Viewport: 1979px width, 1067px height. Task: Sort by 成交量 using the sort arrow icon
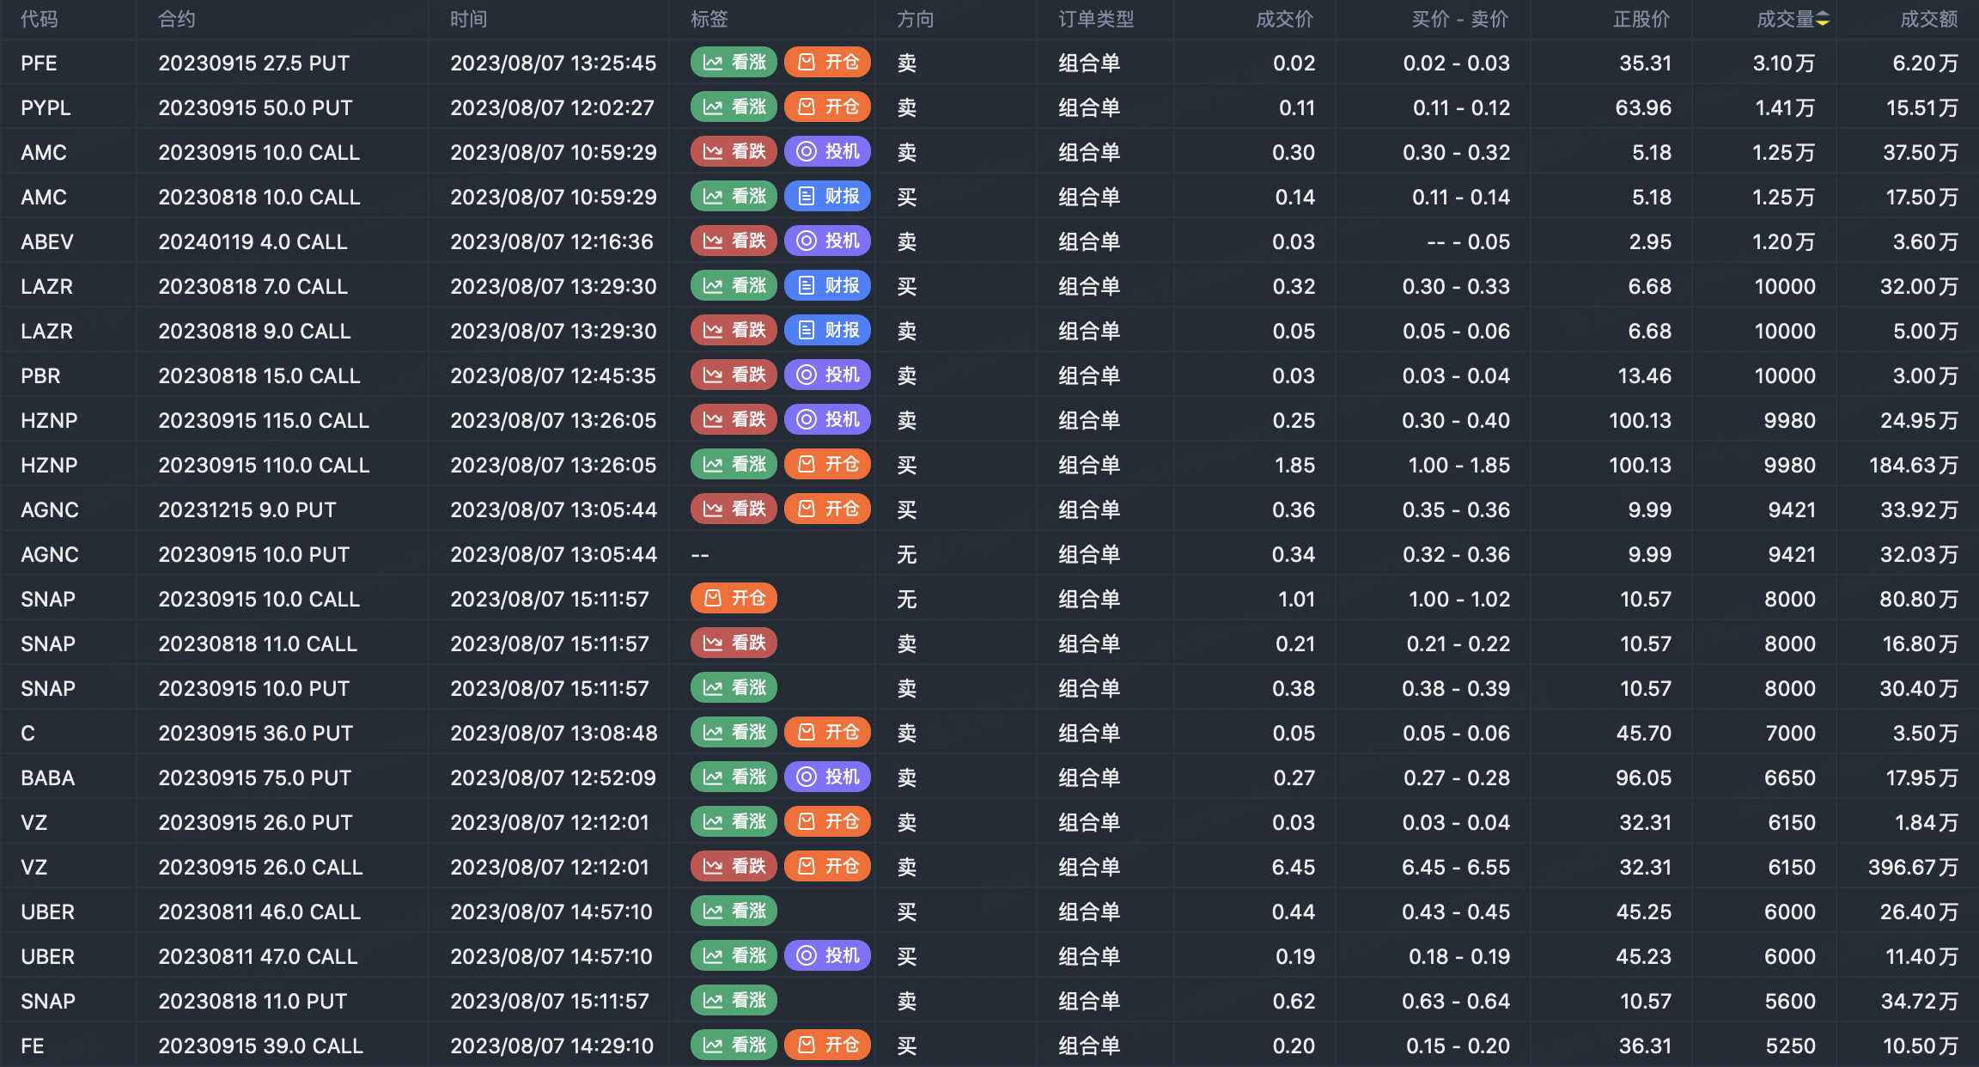[x=1823, y=19]
